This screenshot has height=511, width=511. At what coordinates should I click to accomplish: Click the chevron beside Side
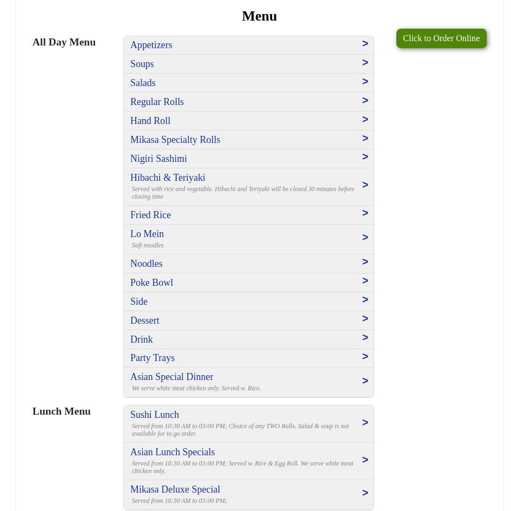point(365,300)
